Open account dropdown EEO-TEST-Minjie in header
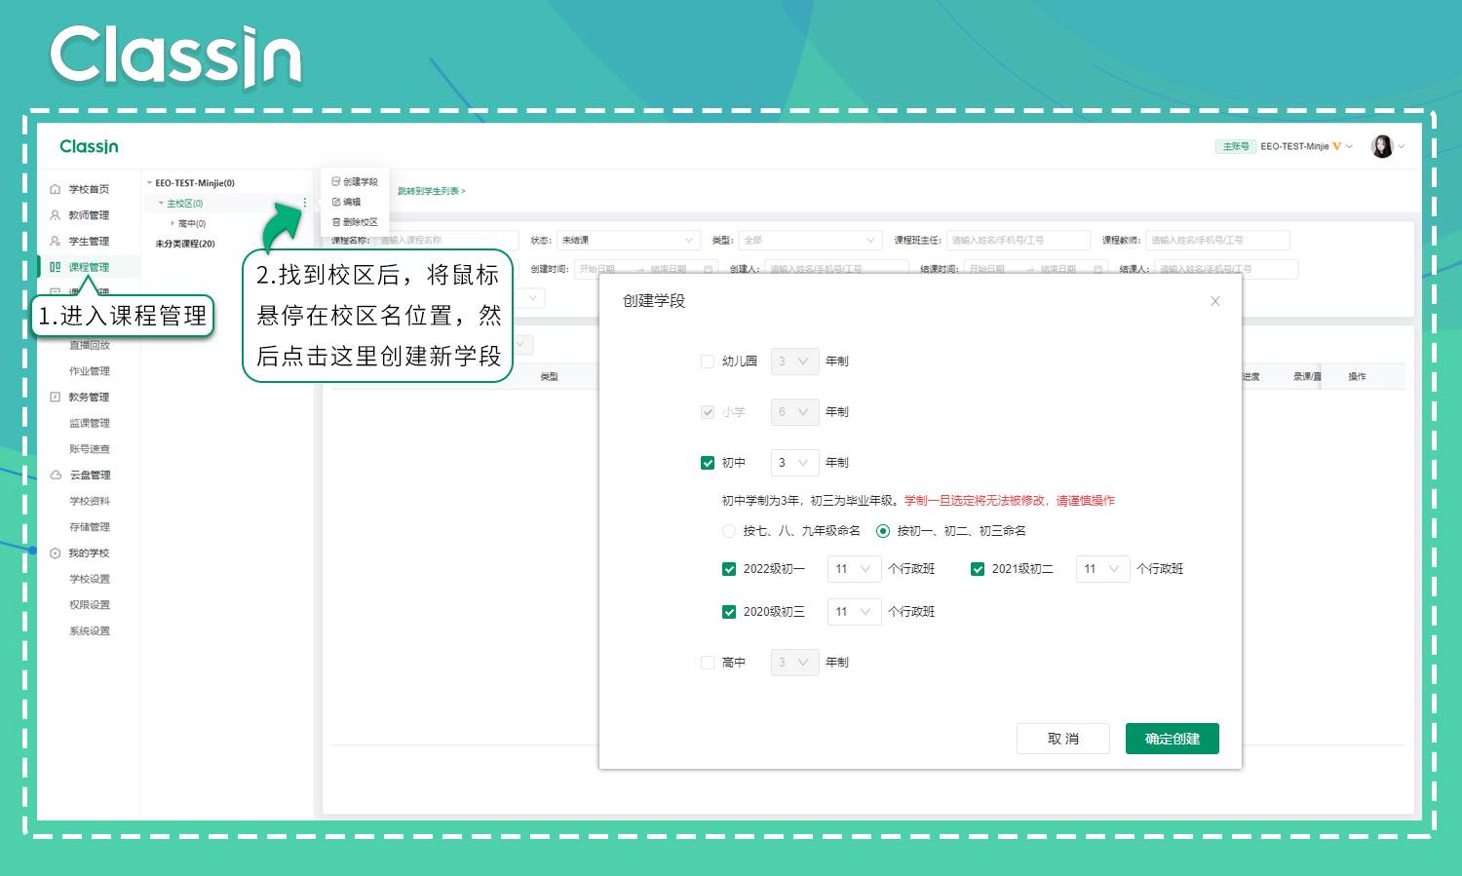Image resolution: width=1462 pixels, height=876 pixels. pyautogui.click(x=1306, y=146)
